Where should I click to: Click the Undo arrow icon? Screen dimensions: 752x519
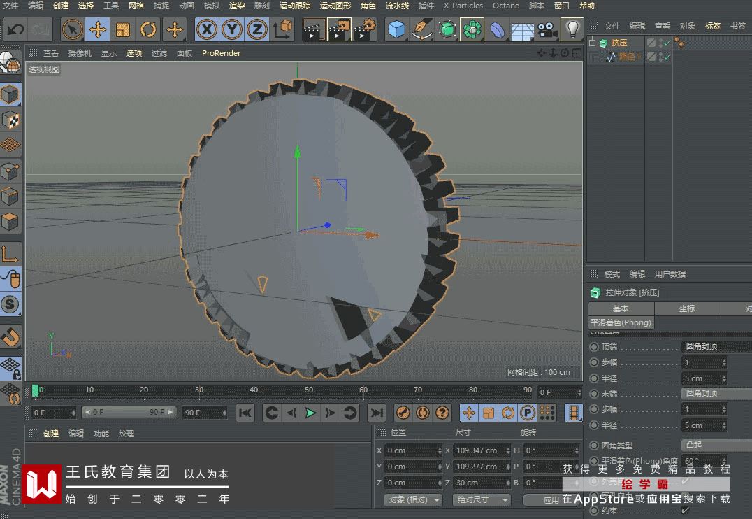click(x=15, y=29)
